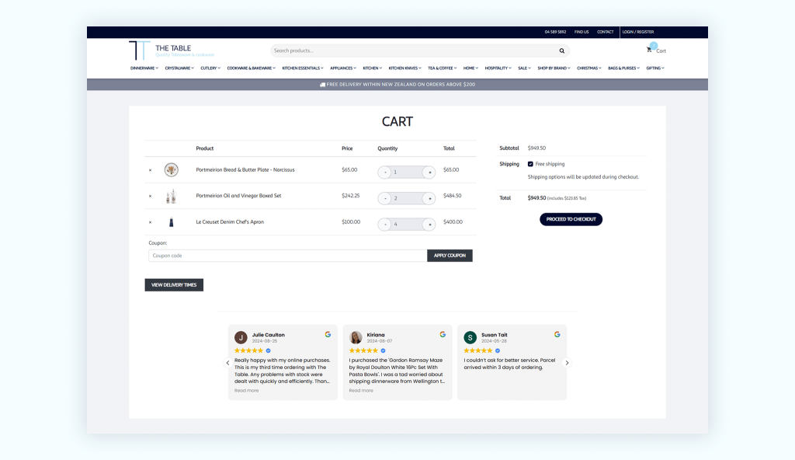This screenshot has width=795, height=460.
Task: Open Portmeirion Oil and Vinegar Boxed Set link
Action: [x=238, y=196]
